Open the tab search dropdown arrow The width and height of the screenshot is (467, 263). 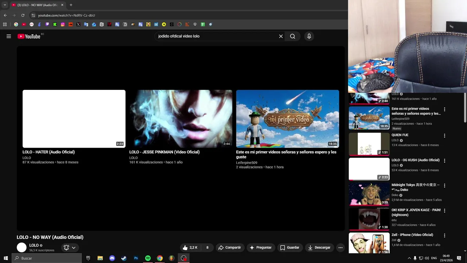coord(5,5)
